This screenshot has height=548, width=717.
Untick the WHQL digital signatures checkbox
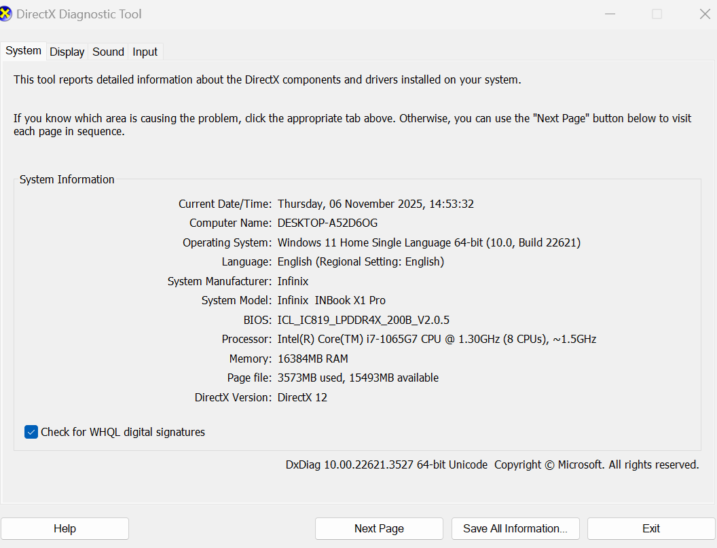31,432
